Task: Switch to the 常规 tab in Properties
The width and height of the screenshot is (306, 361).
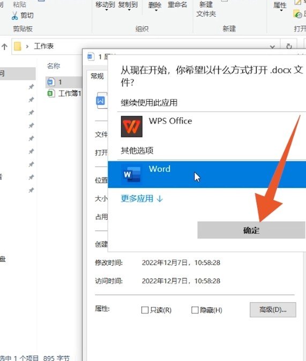Action: coord(97,76)
